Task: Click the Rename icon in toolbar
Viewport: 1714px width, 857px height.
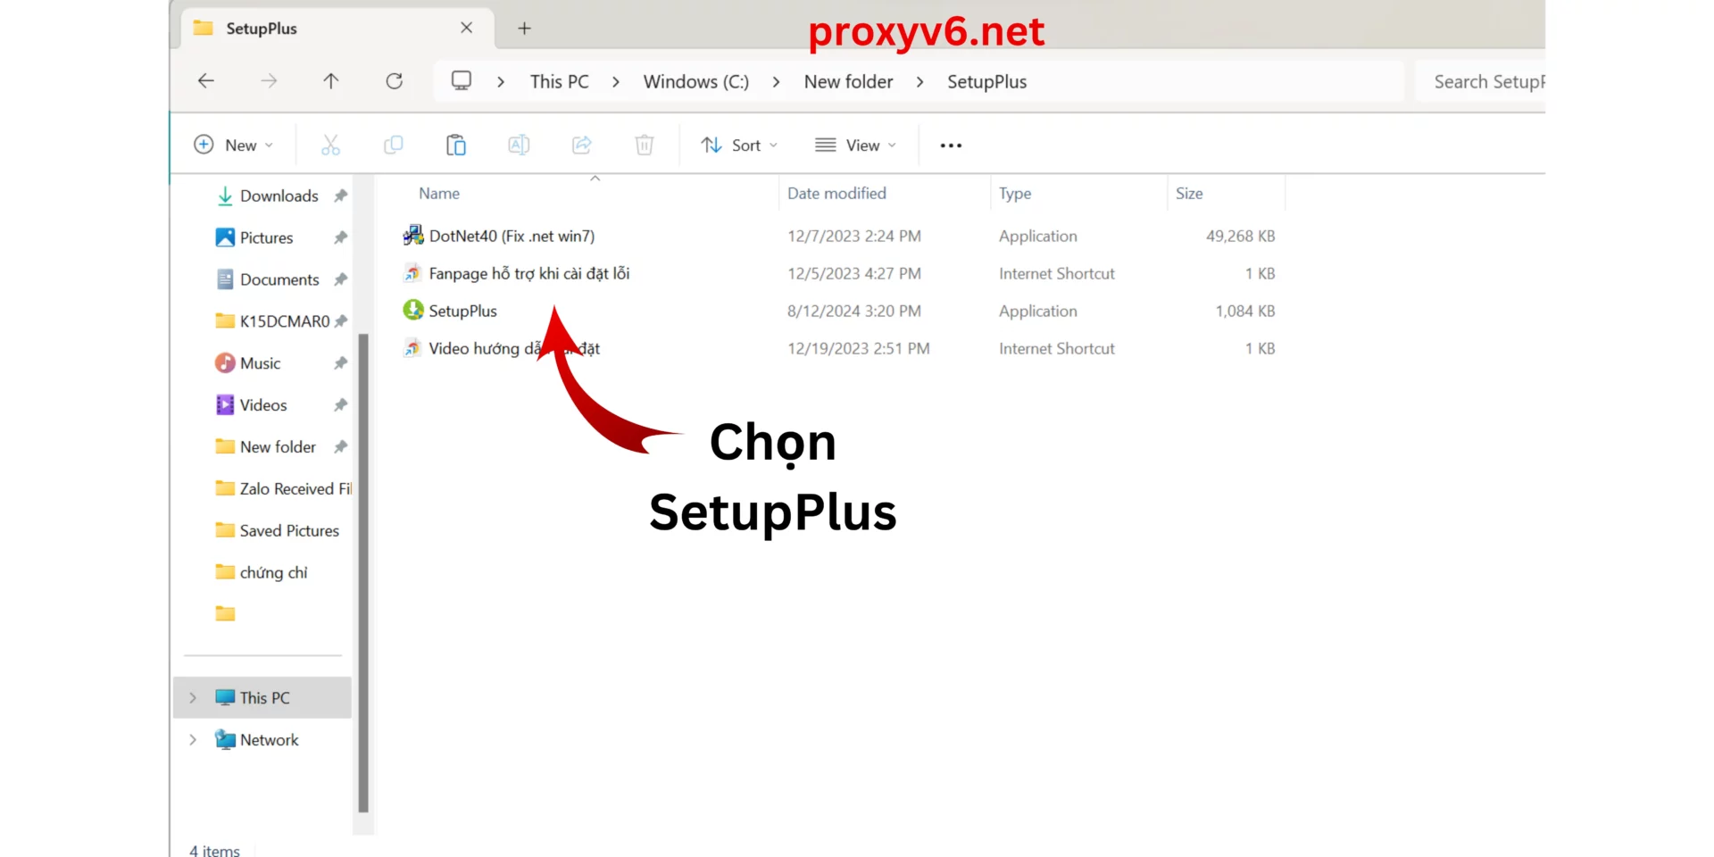Action: (519, 145)
